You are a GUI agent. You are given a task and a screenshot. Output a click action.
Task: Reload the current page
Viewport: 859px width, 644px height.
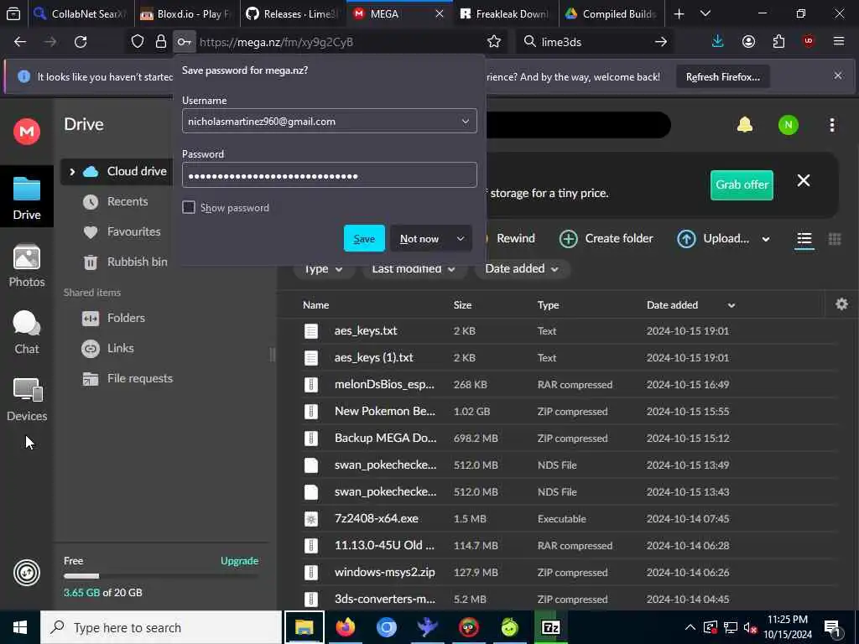pyautogui.click(x=81, y=42)
